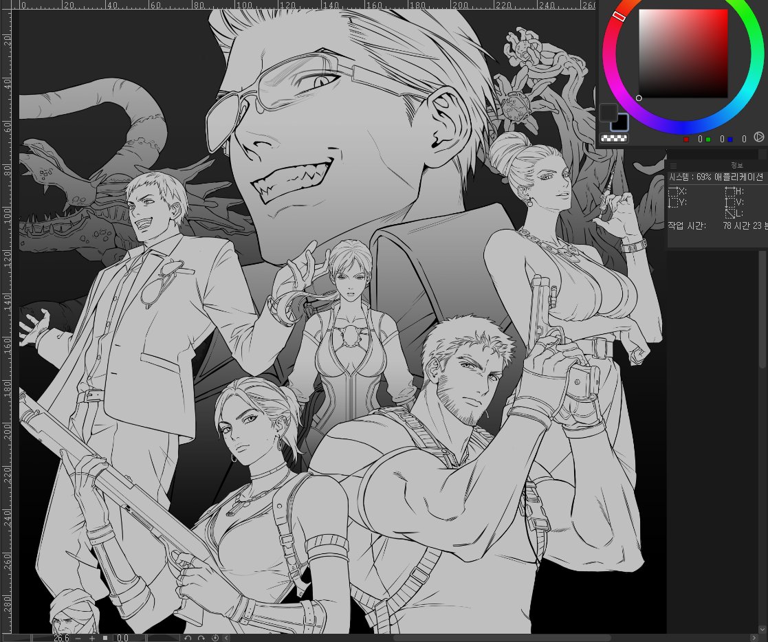
Task: Rotate canvas left using the counterclockwise arrow
Action: (x=188, y=638)
